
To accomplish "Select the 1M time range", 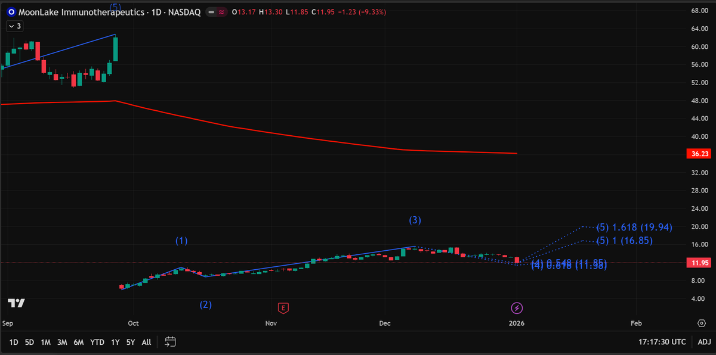I will 45,342.
